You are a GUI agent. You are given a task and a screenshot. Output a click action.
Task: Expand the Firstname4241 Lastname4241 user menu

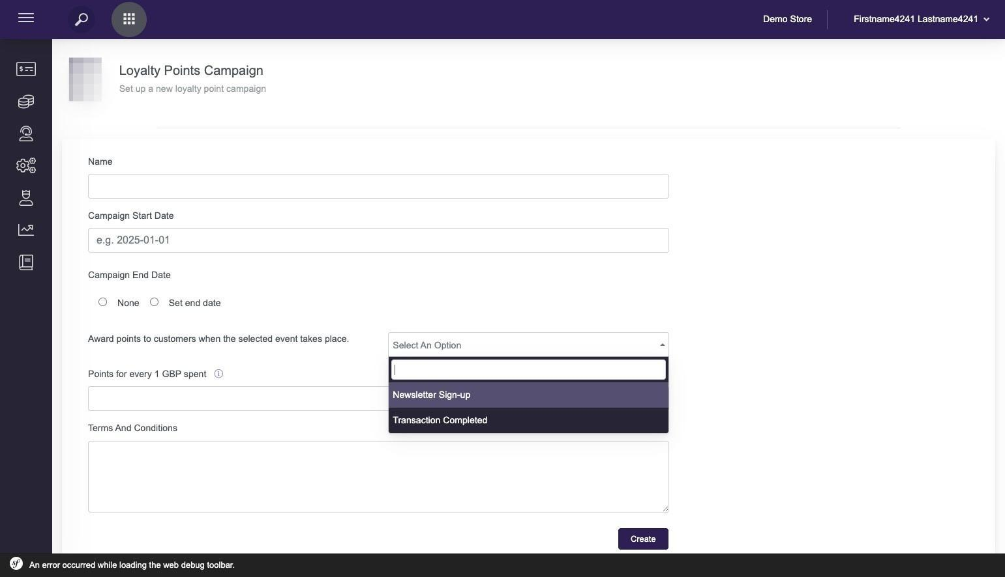click(x=921, y=20)
